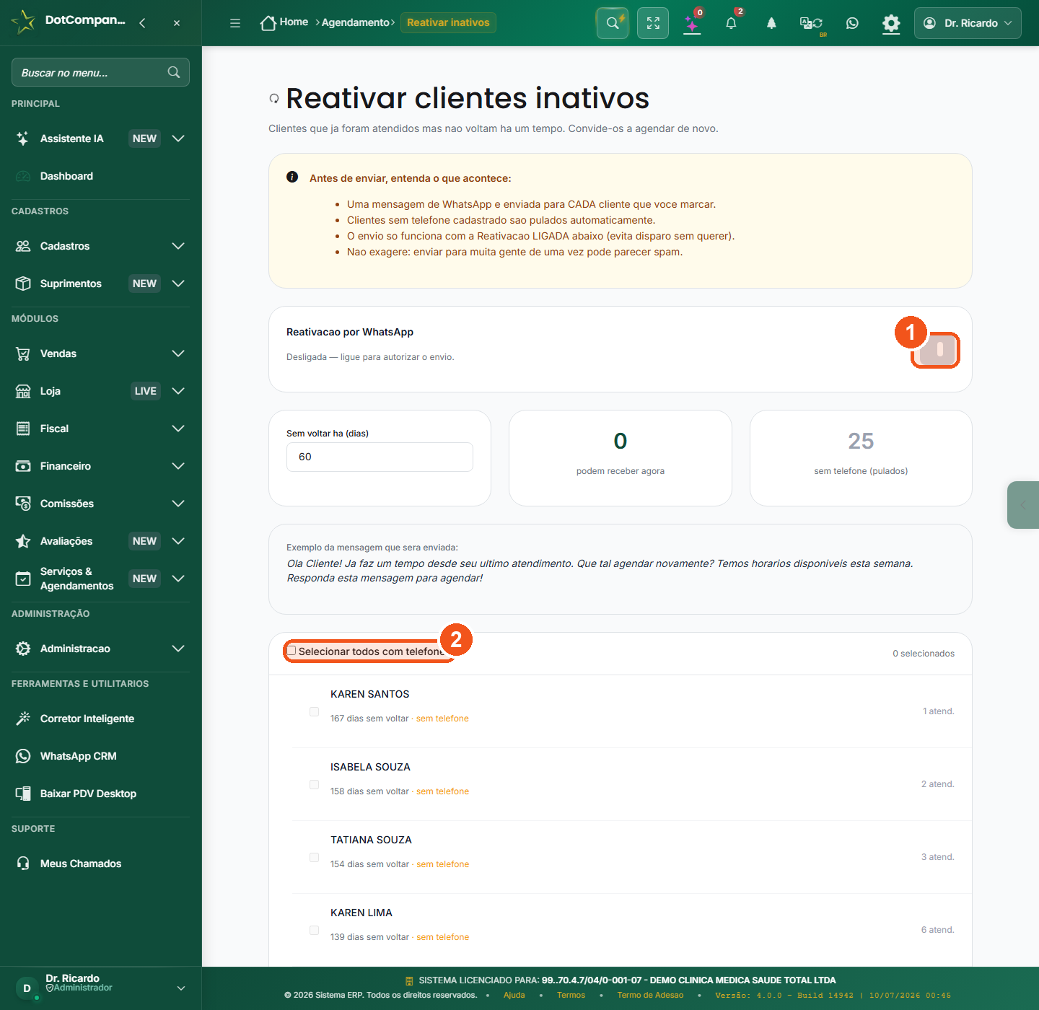Click the '25' sem telefone count
The image size is (1039, 1010).
[x=861, y=441]
